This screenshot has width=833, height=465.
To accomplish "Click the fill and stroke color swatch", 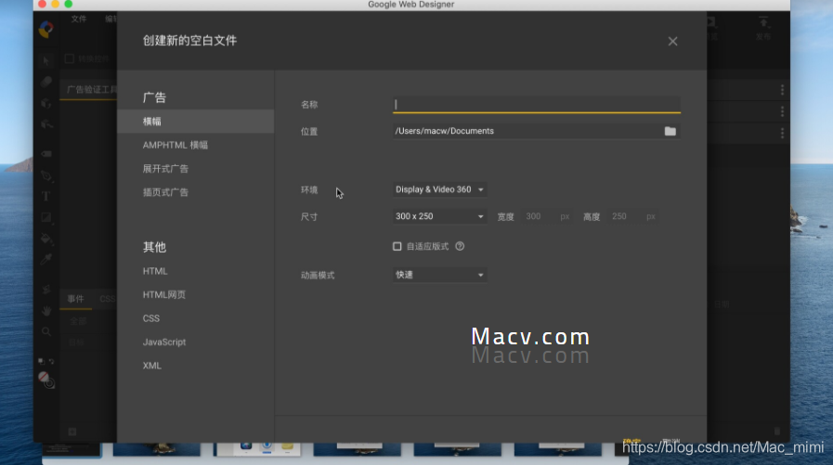I will click(x=46, y=380).
